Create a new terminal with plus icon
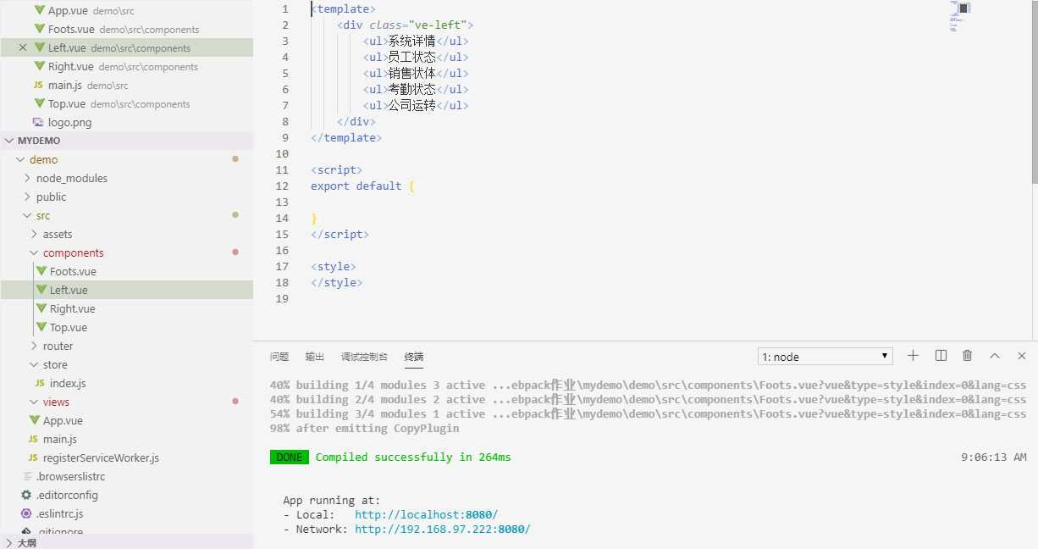The image size is (1038, 549). point(913,356)
